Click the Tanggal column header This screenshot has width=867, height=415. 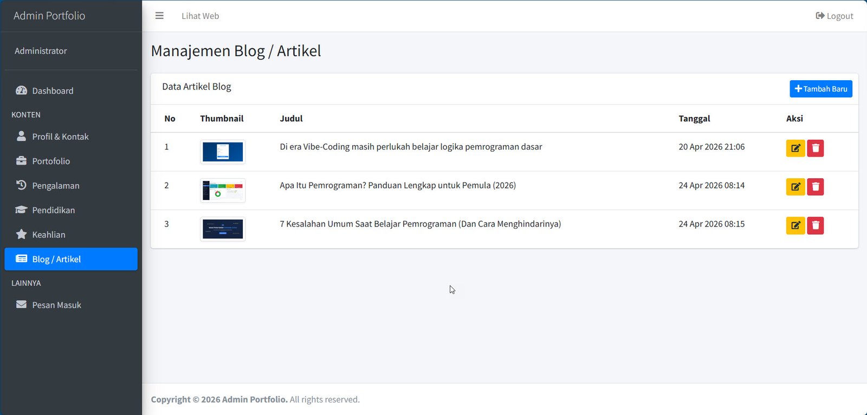tap(694, 119)
